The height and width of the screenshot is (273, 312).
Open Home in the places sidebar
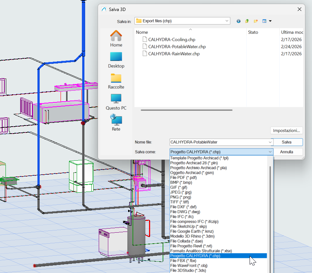coord(116,39)
